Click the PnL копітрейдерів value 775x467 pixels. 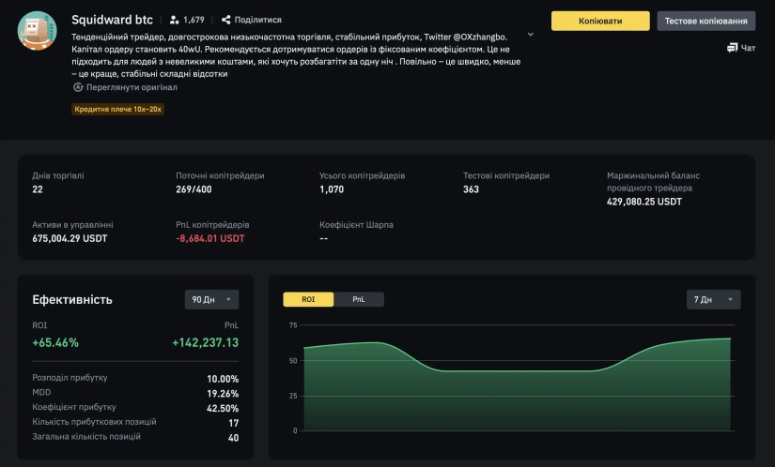click(x=209, y=239)
